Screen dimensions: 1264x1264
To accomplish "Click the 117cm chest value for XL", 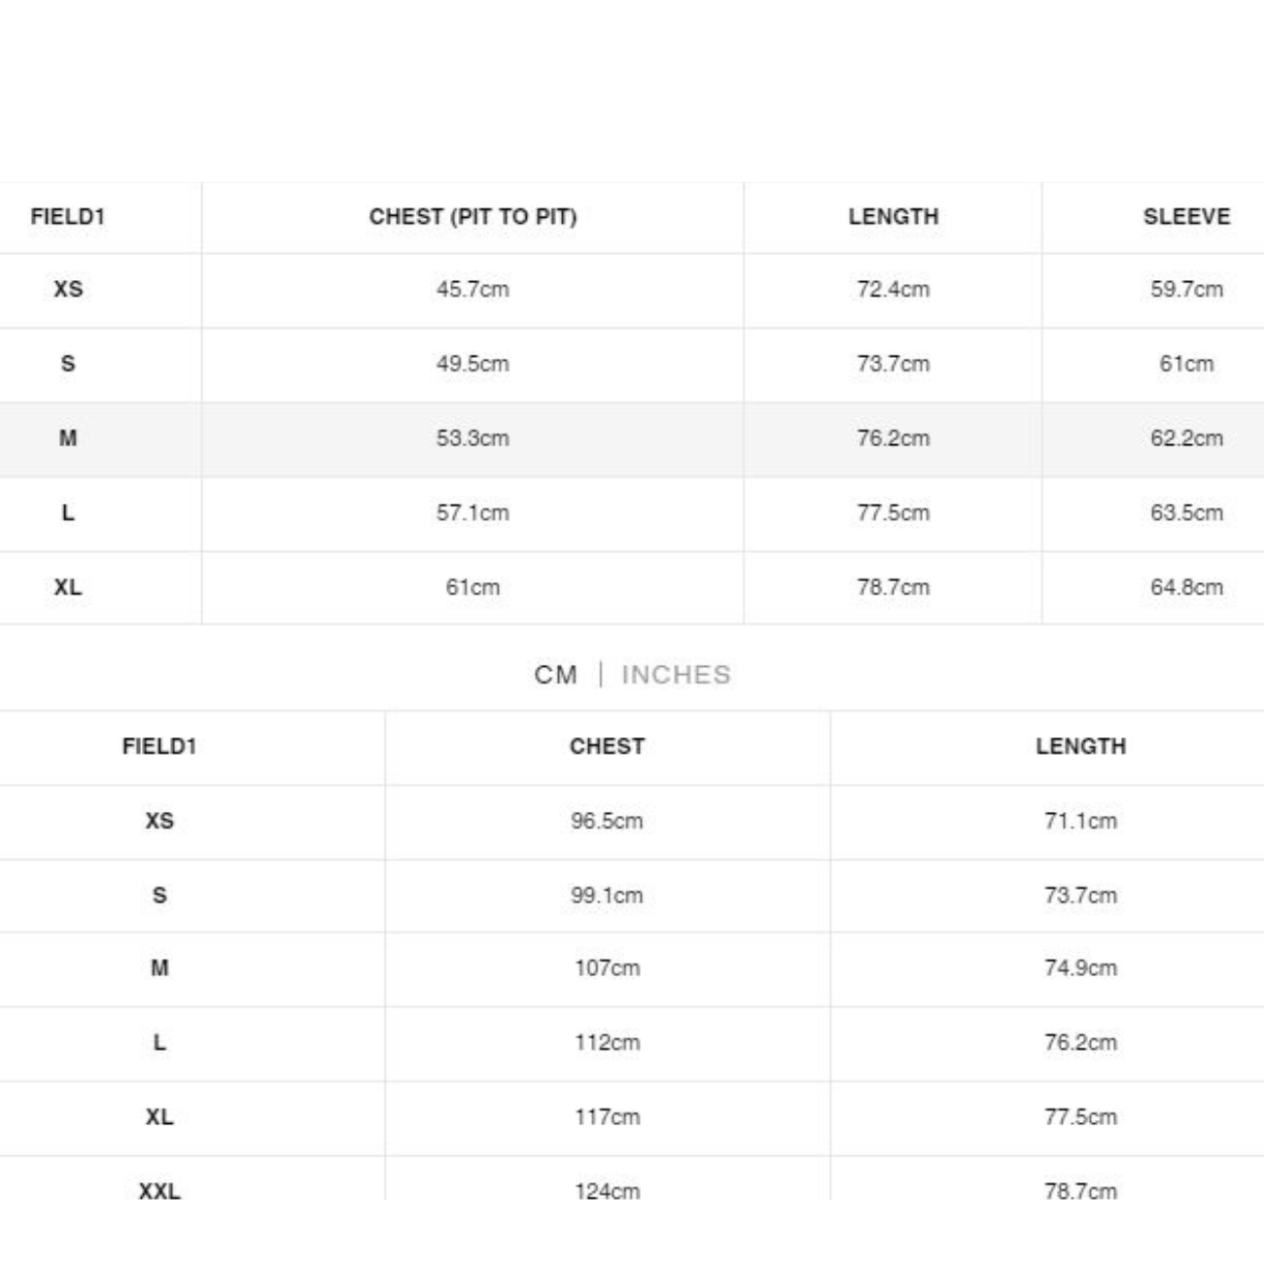I will coord(608,1117).
